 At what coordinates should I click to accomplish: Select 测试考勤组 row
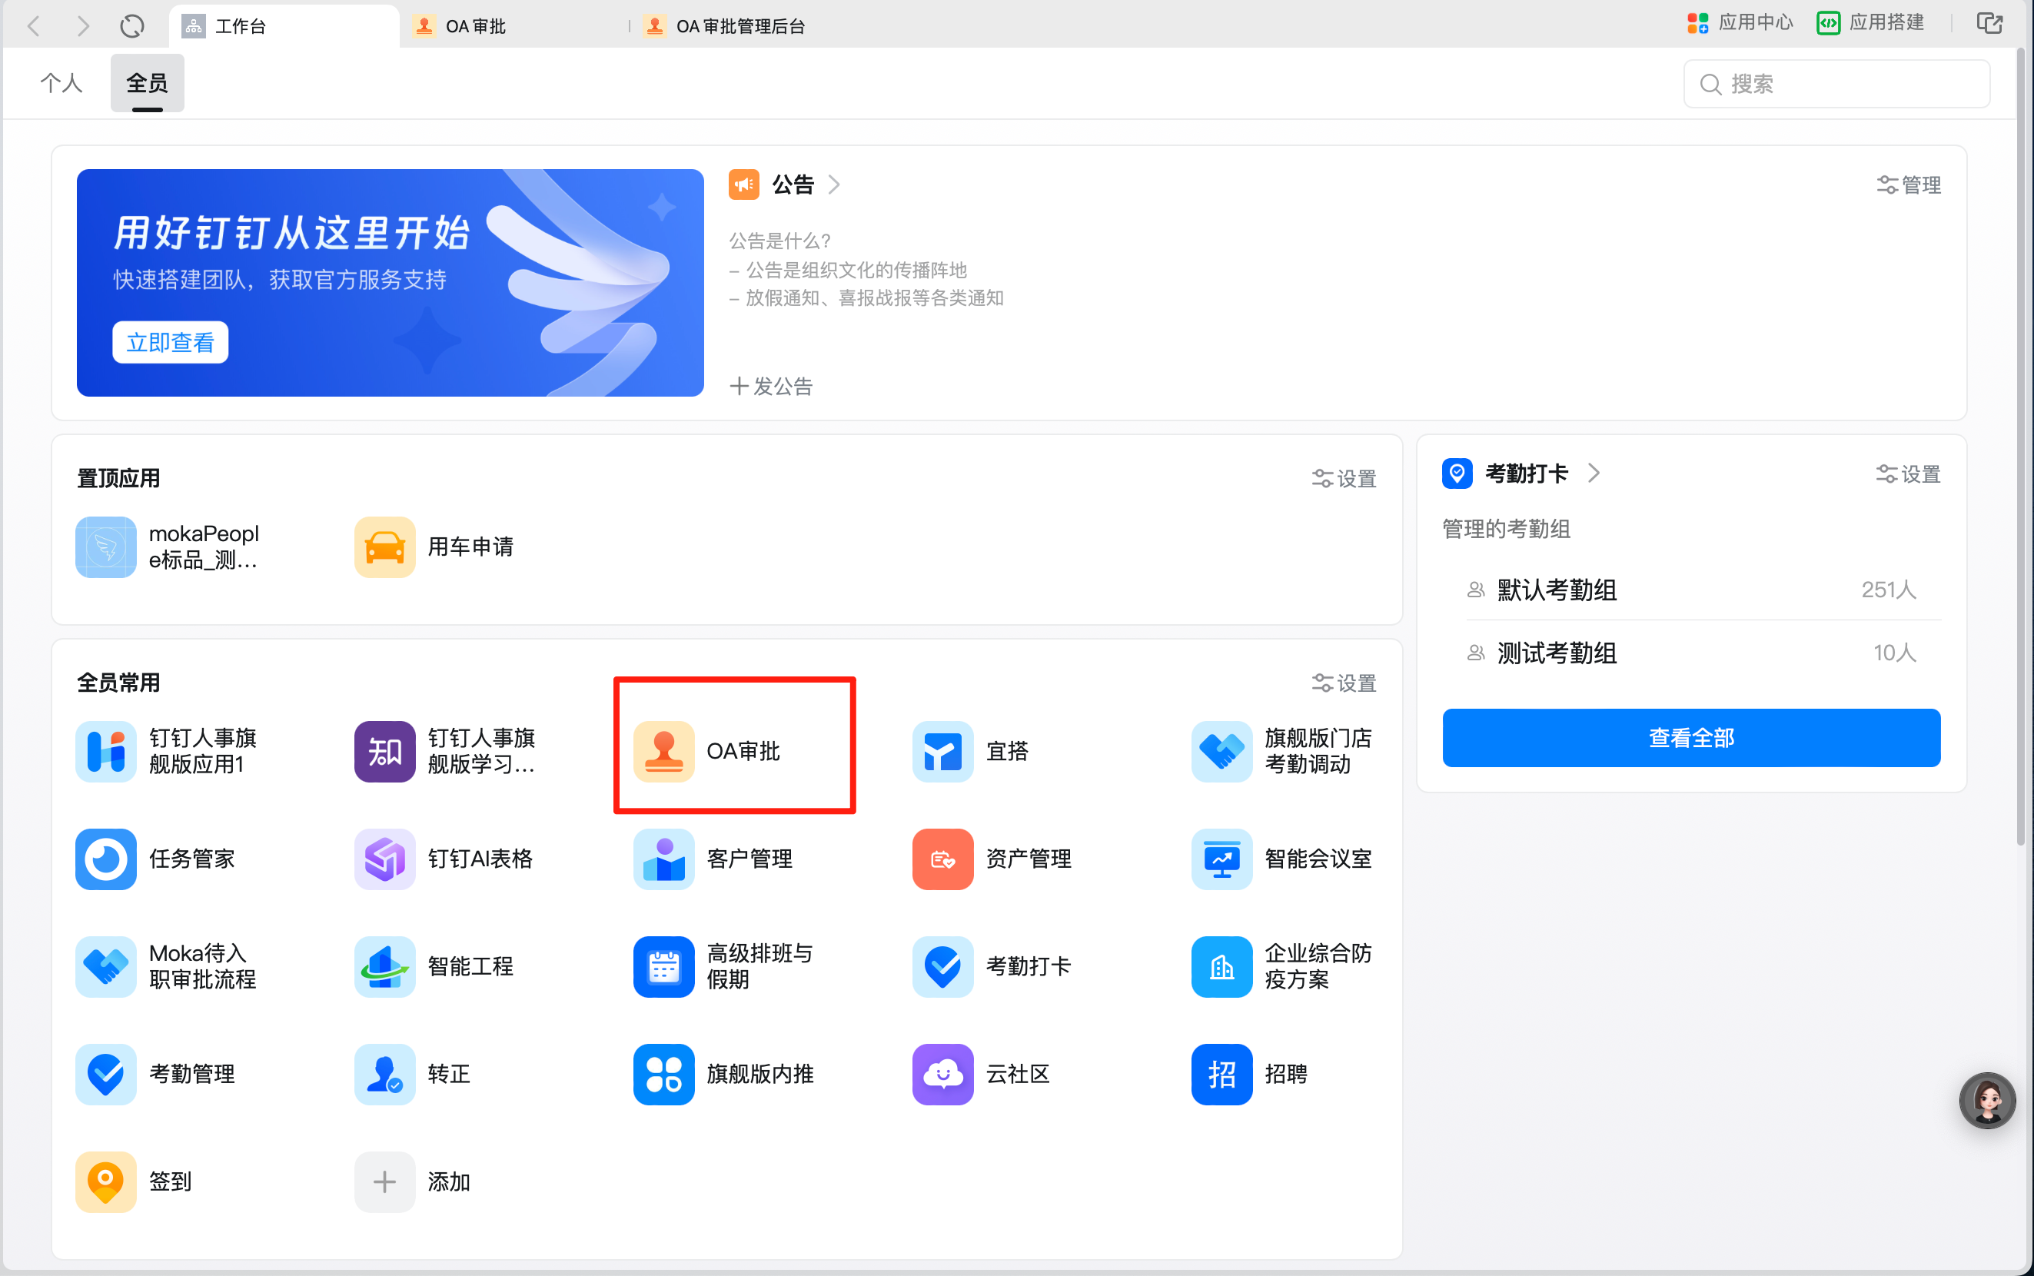[x=1691, y=653]
